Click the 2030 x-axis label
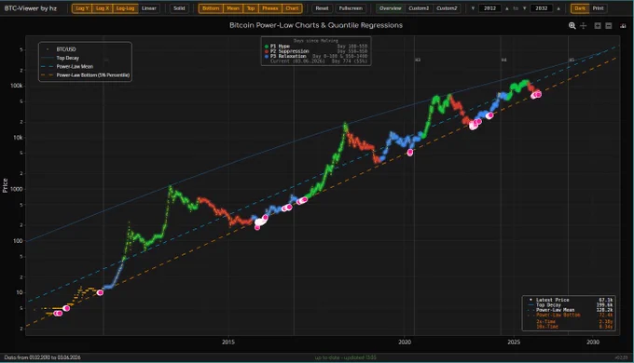Screen dimensions: 634x363 coord(593,342)
